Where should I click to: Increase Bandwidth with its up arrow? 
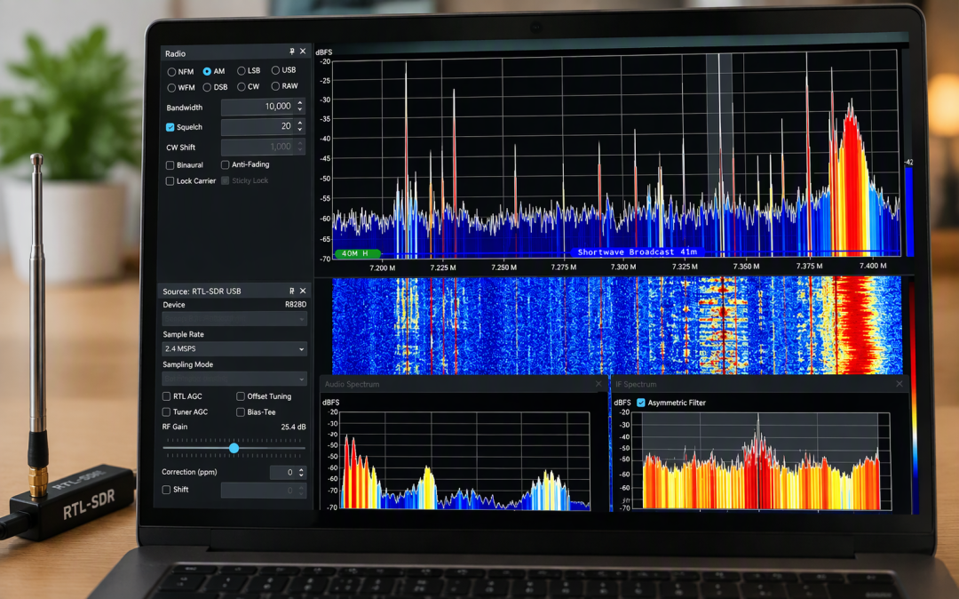coord(300,103)
